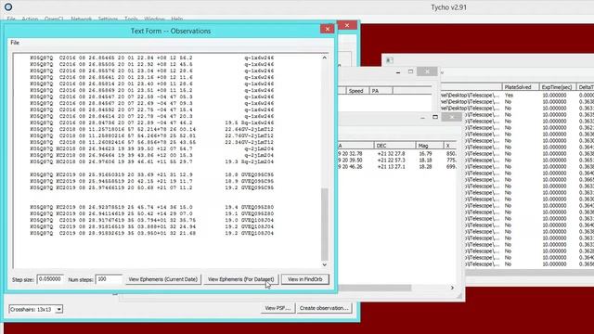The width and height of the screenshot is (594, 334).
Task: Click the observations scrollbar up arrow
Action: click(x=324, y=58)
